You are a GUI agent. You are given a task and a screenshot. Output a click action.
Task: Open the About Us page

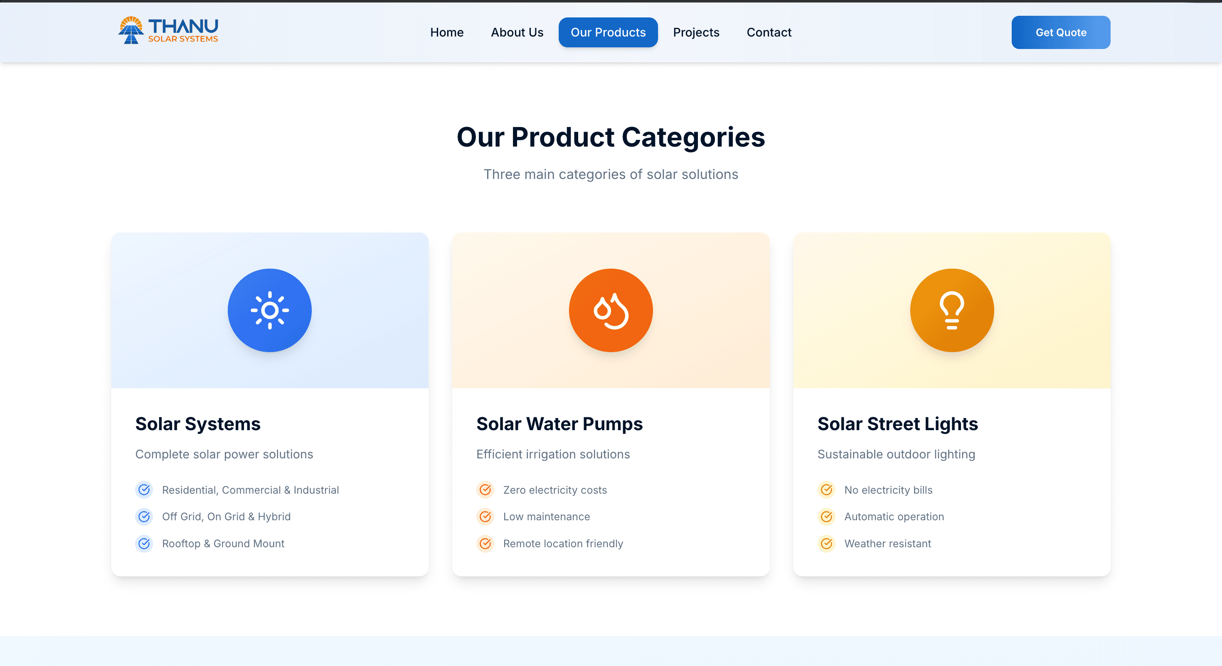click(x=517, y=32)
